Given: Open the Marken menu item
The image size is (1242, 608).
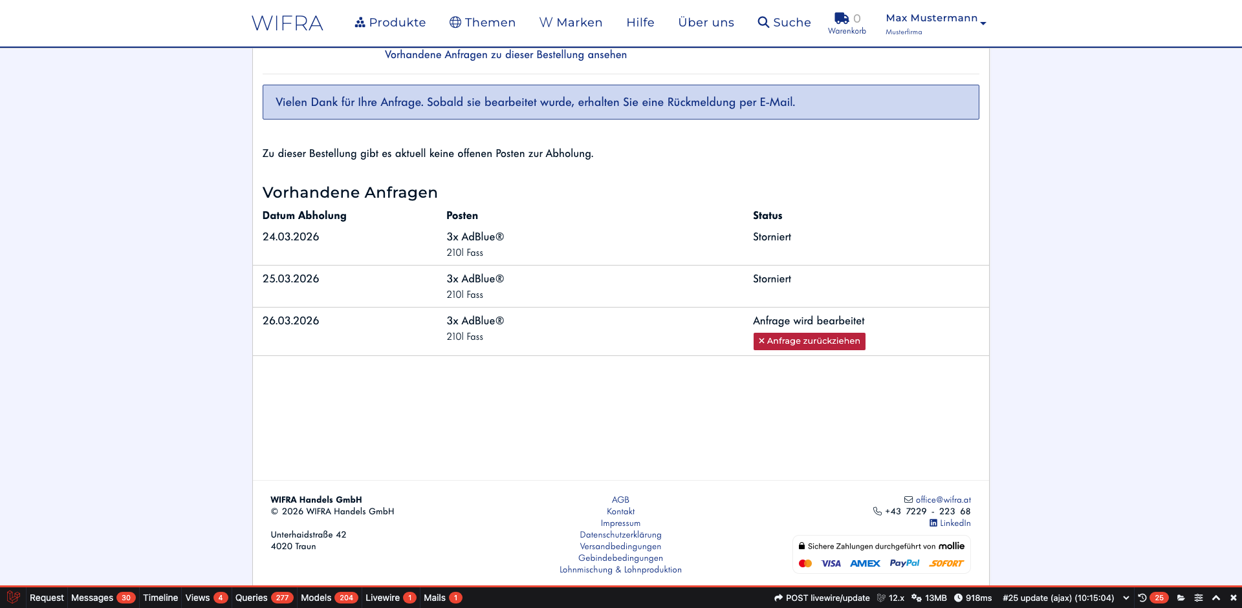Looking at the screenshot, I should [x=571, y=23].
